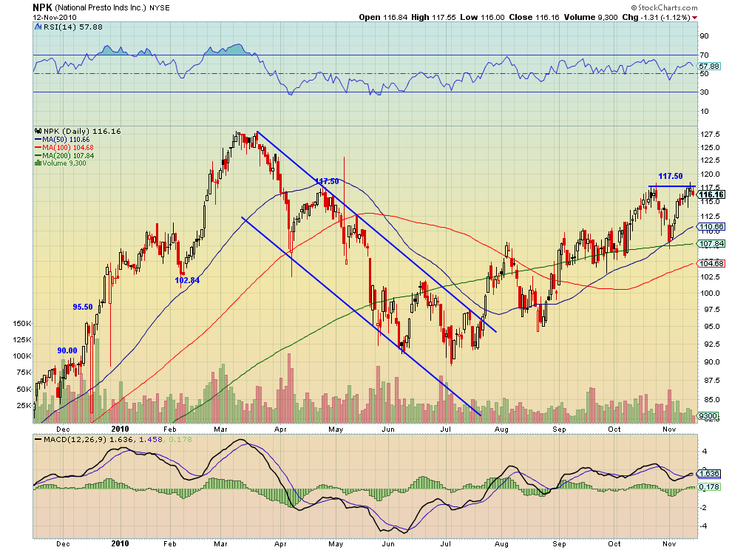
Task: Click the 25K volume axis label
Action: [x=24, y=406]
